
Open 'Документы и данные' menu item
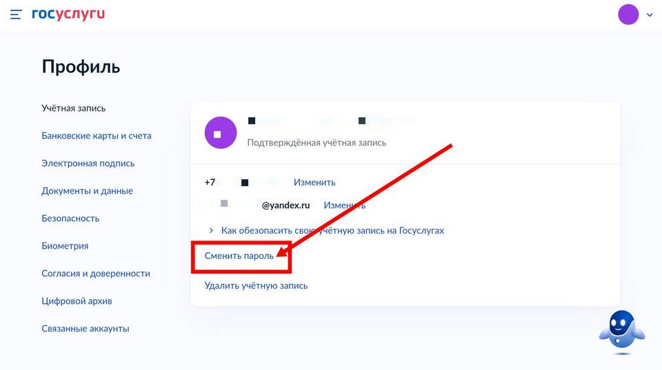coord(88,191)
